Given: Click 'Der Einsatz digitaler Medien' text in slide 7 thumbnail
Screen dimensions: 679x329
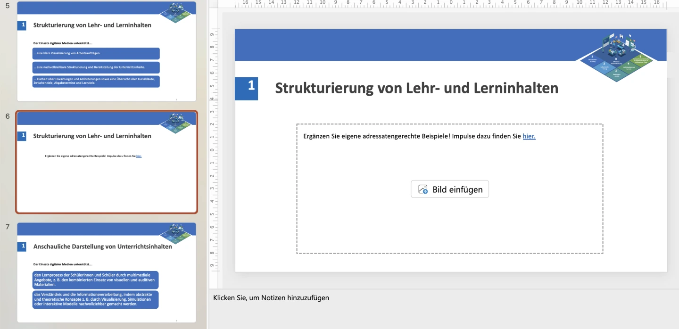Looking at the screenshot, I should [x=63, y=264].
